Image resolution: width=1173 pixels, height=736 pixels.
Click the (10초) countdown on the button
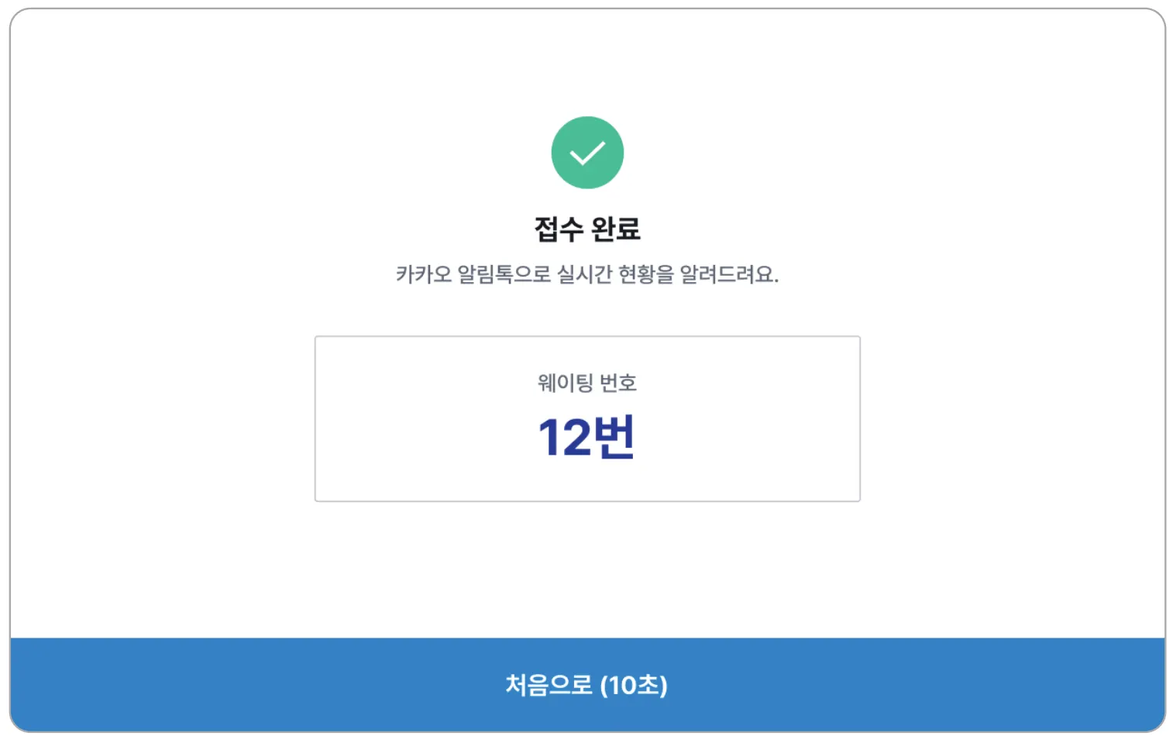634,685
